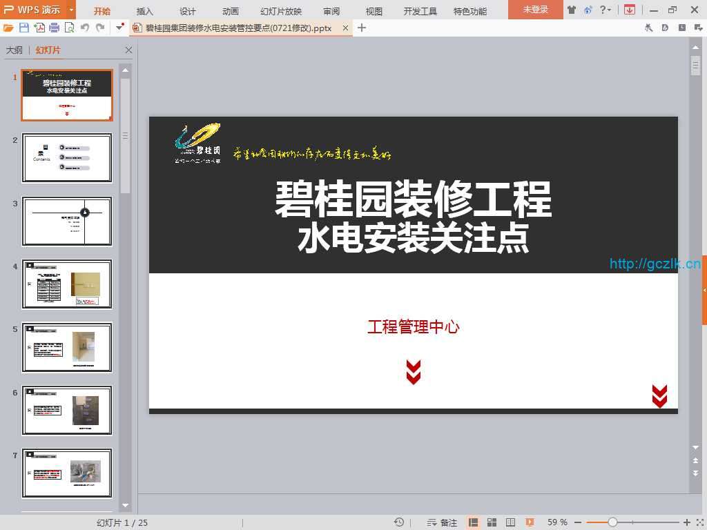Click the zoom slider handle
The image size is (707, 530).
612,522
